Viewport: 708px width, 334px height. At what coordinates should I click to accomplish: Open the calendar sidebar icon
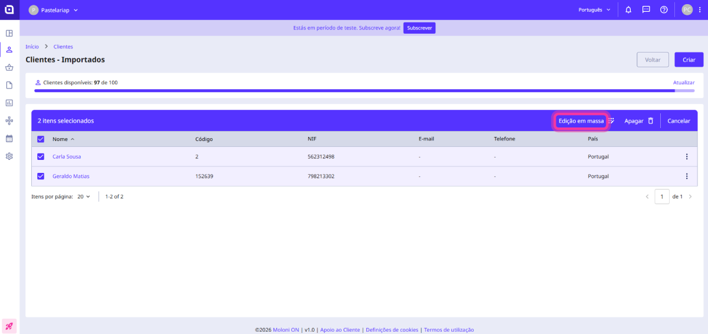9,139
